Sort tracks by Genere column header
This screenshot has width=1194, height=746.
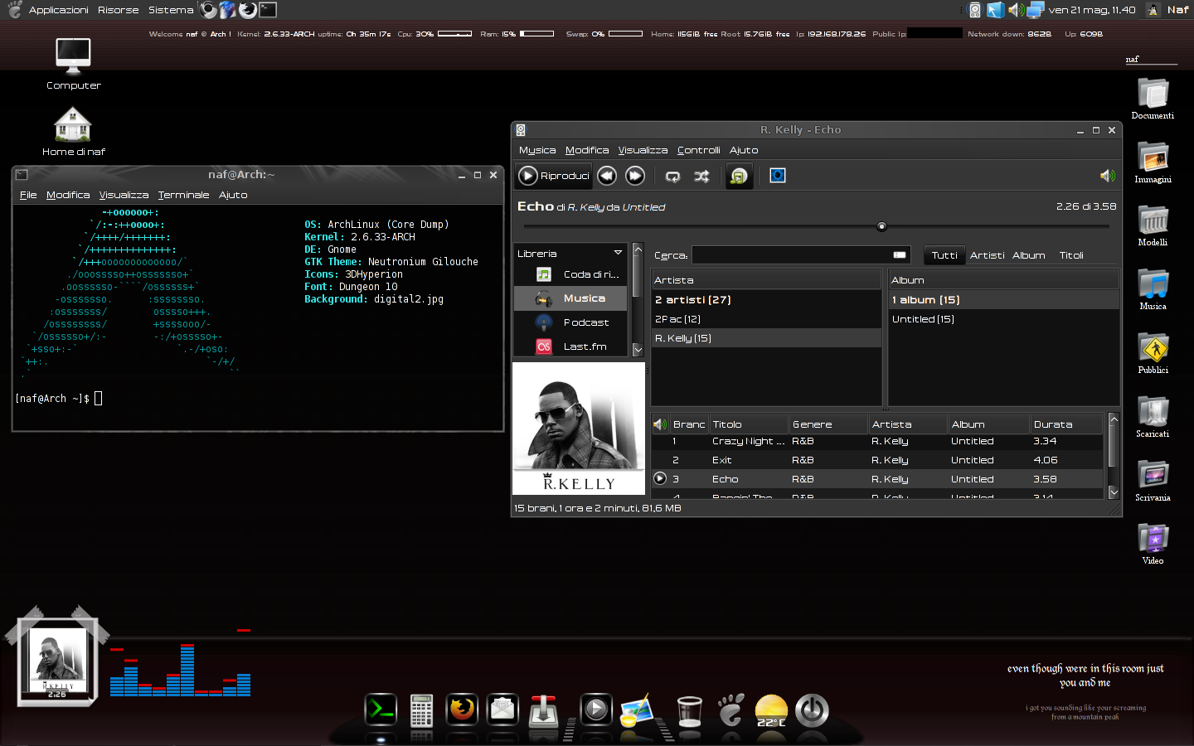coord(828,424)
